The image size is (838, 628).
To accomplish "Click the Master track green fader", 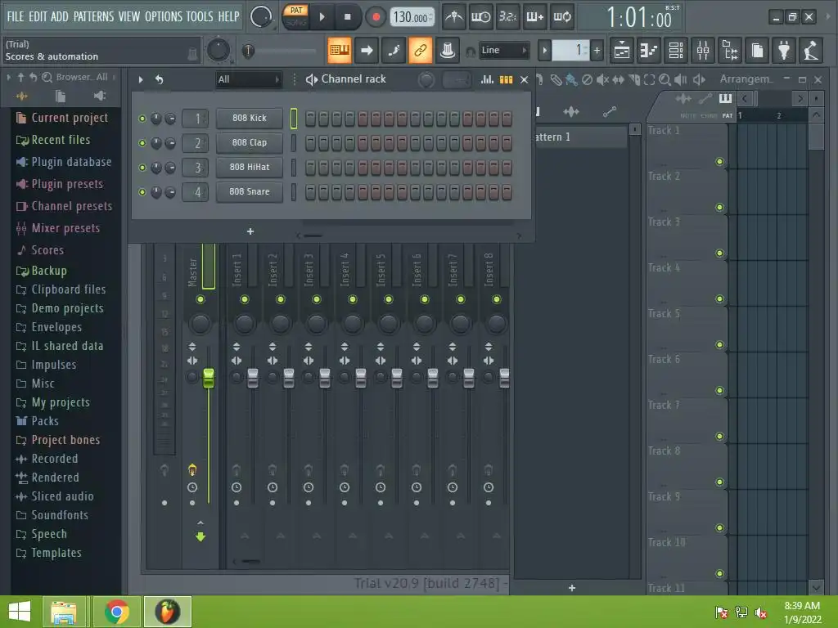I will pos(209,378).
